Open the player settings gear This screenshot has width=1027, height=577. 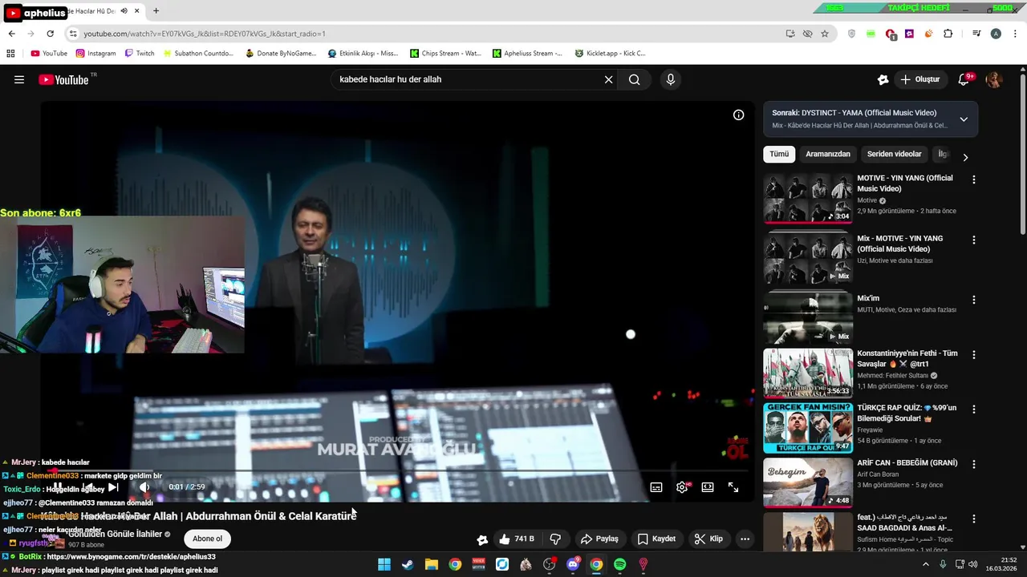point(682,486)
